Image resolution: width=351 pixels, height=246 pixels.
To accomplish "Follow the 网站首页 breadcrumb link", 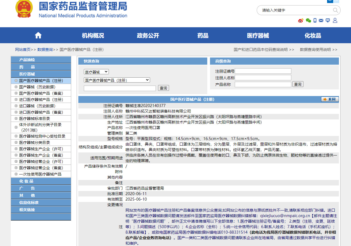I will [x=23, y=50].
